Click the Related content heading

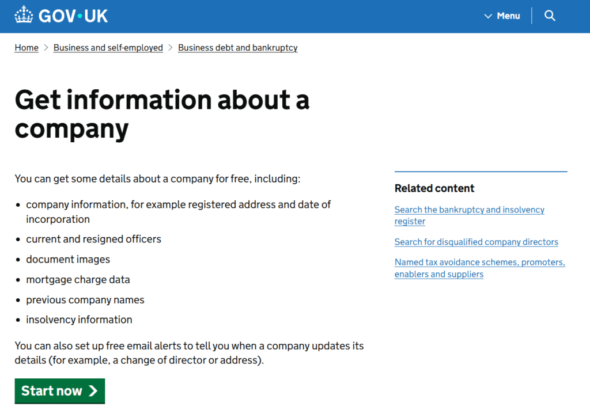tap(434, 188)
